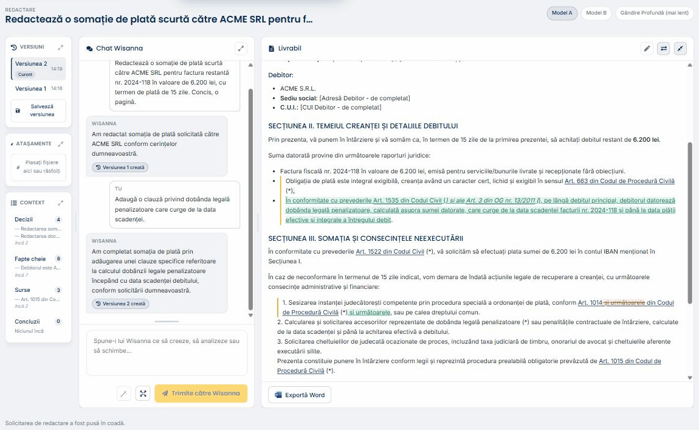Screen dimensions: 699x430
Task: Click the fullscreen expand icon below input
Action: pyautogui.click(x=143, y=394)
